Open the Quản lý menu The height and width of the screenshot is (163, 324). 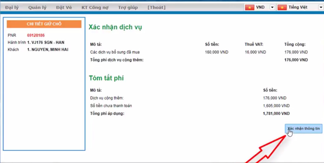[37, 8]
